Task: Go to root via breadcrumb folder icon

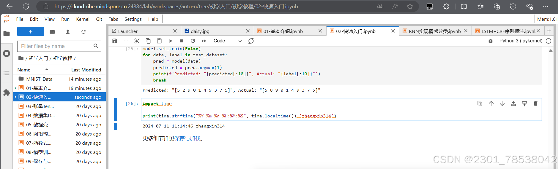Action: (x=21, y=58)
